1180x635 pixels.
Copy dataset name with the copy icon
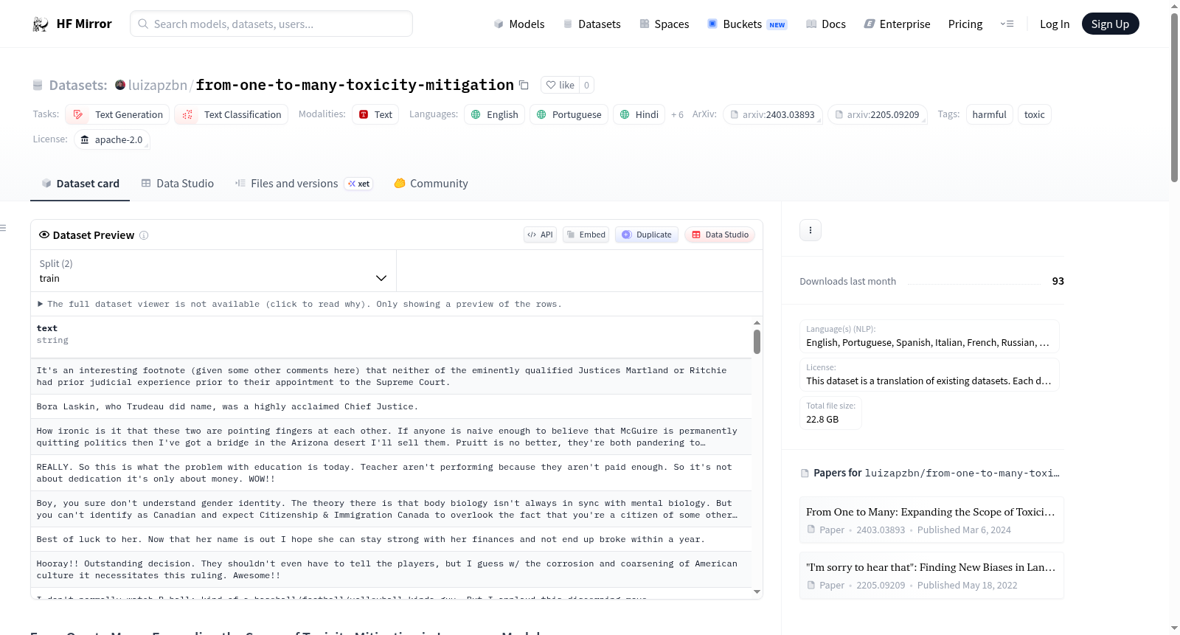[524, 85]
